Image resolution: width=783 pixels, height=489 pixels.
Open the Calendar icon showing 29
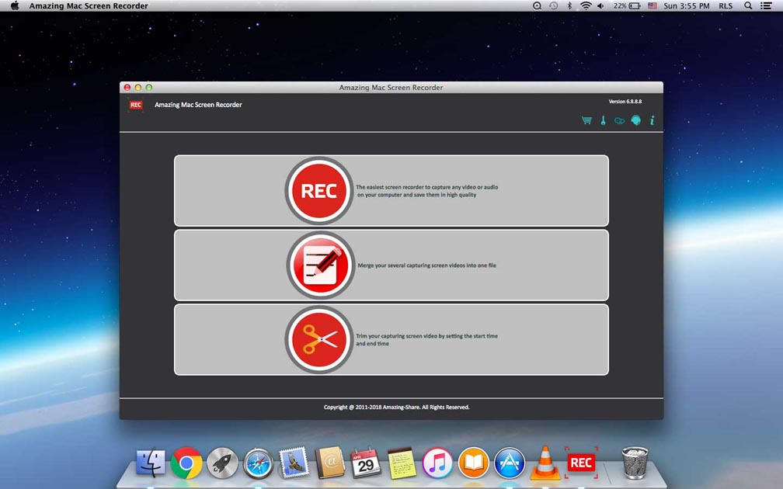366,463
